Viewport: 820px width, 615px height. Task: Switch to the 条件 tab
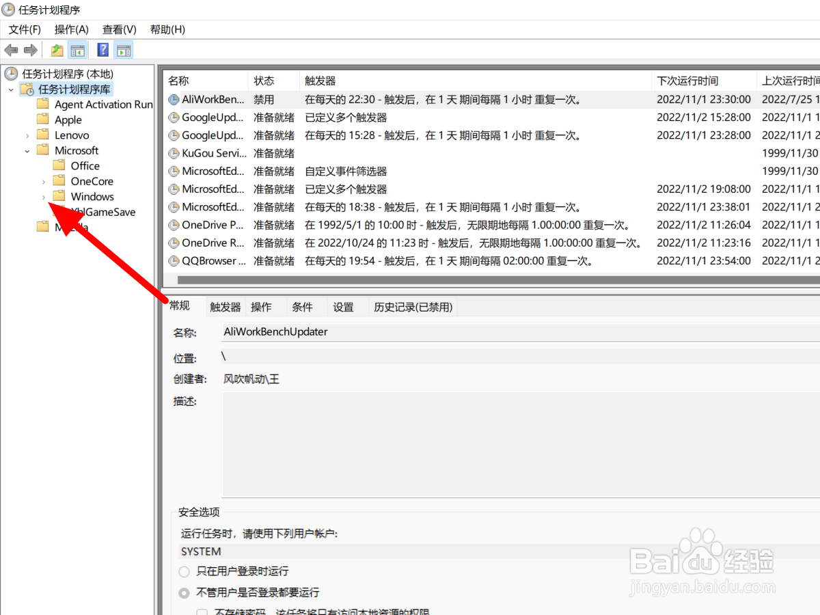tap(302, 307)
